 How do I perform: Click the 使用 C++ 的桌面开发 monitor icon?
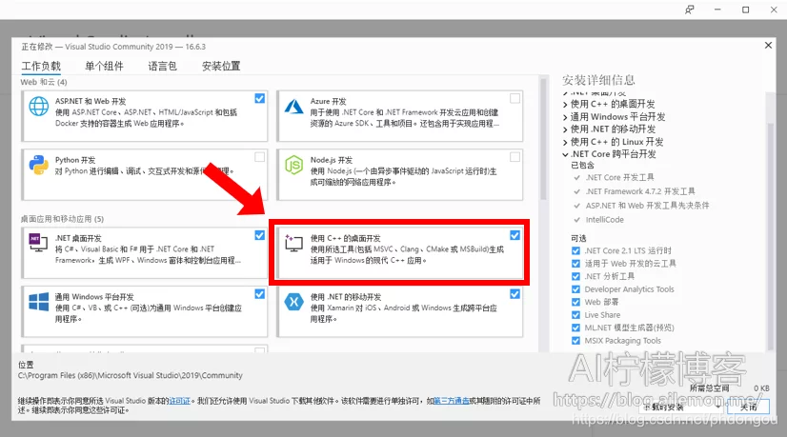293,243
